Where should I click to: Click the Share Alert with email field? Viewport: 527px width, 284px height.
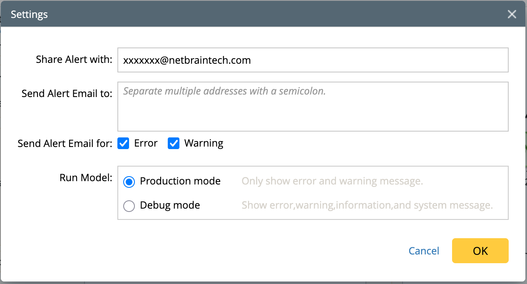pos(313,60)
